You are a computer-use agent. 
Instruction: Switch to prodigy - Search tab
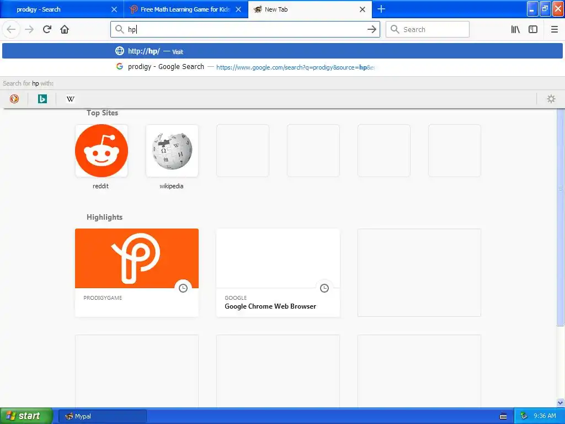[x=62, y=9]
